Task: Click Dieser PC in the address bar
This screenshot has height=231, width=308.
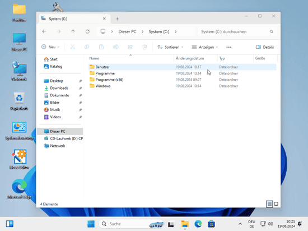Action: pyautogui.click(x=127, y=31)
